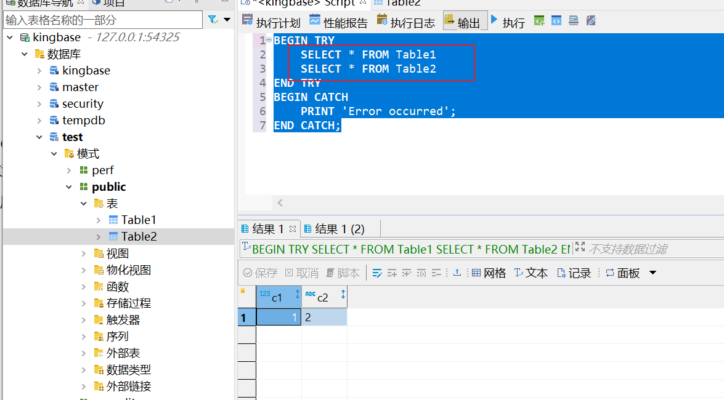Sort by the c1 column header
The image size is (724, 400).
point(277,297)
